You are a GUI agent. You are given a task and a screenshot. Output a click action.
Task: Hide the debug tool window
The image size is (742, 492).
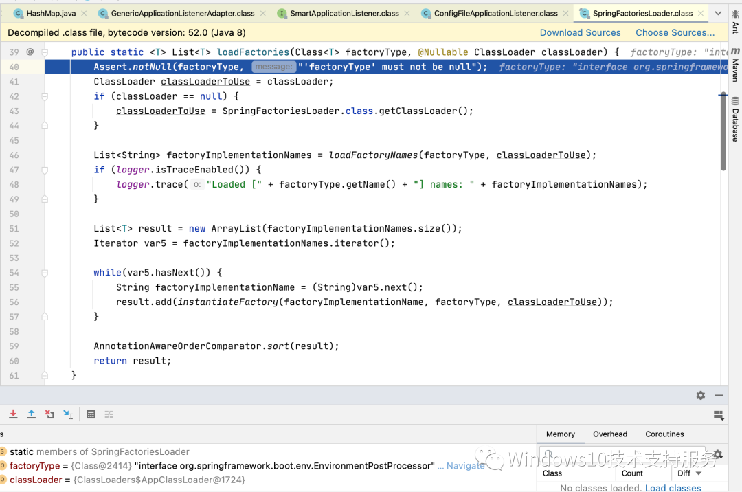pyautogui.click(x=719, y=396)
